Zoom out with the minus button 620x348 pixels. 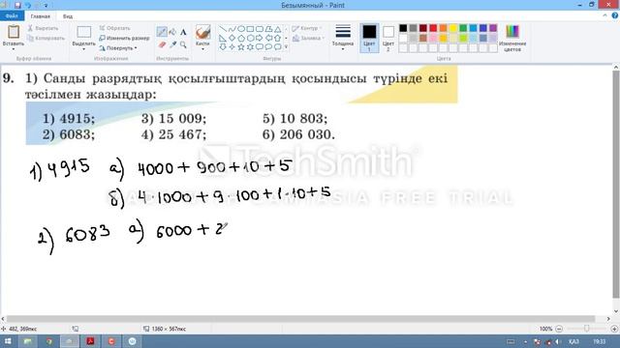click(559, 329)
